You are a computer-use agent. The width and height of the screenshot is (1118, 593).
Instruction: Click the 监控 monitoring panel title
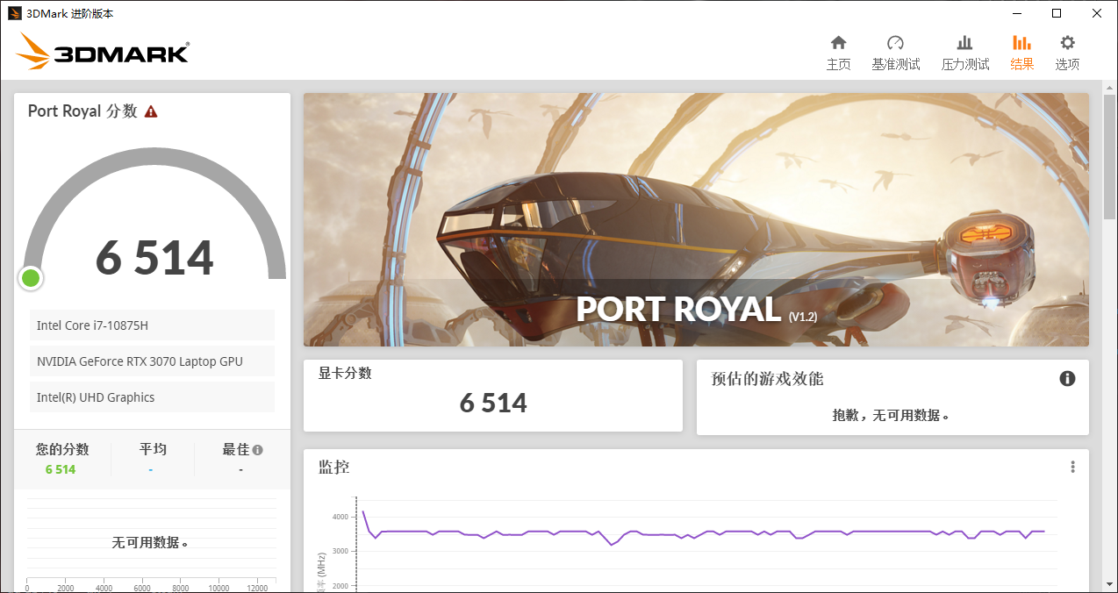[x=333, y=467]
